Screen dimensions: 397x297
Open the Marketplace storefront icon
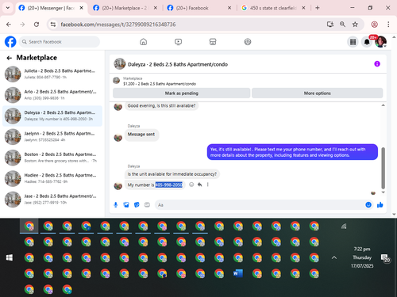point(213,42)
